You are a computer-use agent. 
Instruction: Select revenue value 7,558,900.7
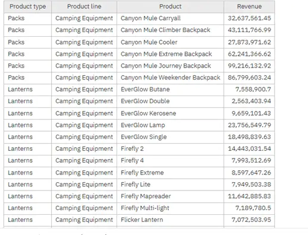pyautogui.click(x=253, y=90)
